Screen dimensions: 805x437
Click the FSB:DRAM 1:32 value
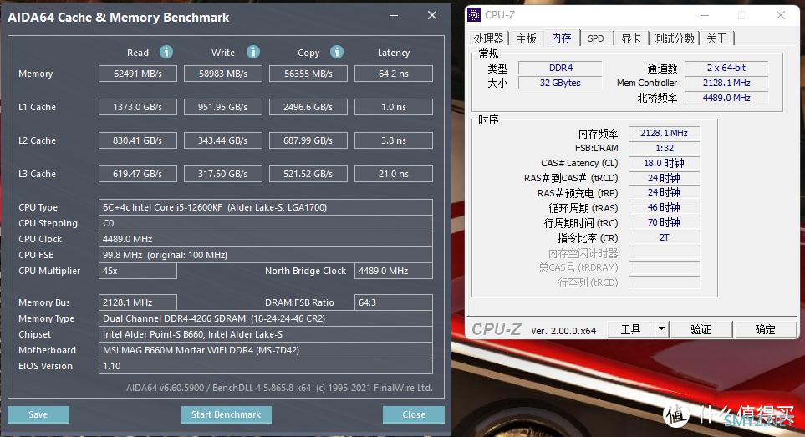click(x=665, y=148)
